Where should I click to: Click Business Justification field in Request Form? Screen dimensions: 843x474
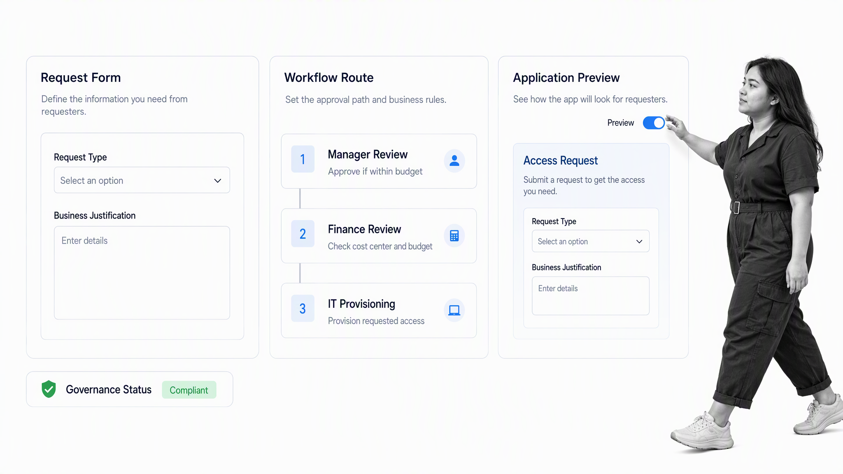(x=142, y=273)
